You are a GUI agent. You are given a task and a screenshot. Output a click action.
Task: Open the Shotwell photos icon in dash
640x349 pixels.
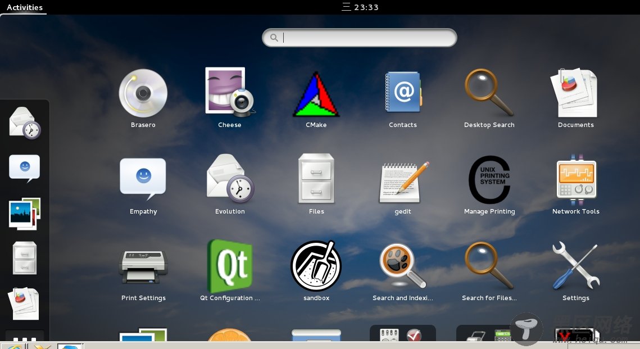(25, 214)
